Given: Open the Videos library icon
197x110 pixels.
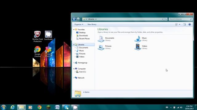Looking at the screenshot, I should 138,47.
